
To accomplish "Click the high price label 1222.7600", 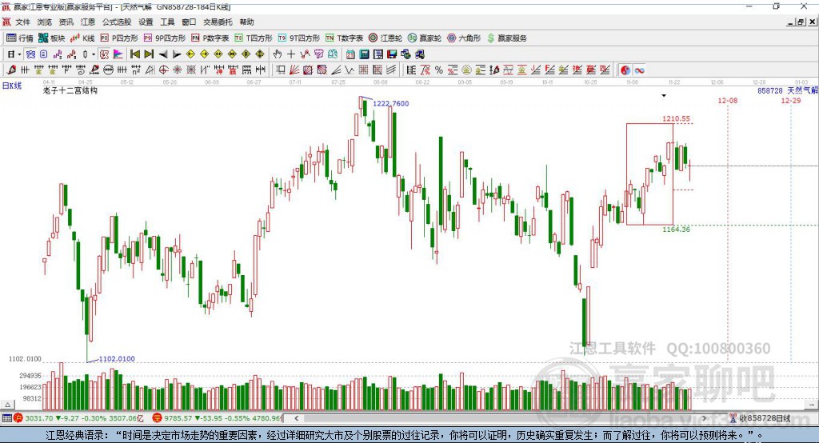I will coord(390,103).
